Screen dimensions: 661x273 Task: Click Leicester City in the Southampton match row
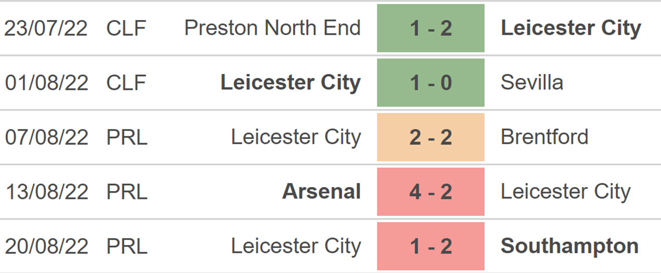pos(295,246)
